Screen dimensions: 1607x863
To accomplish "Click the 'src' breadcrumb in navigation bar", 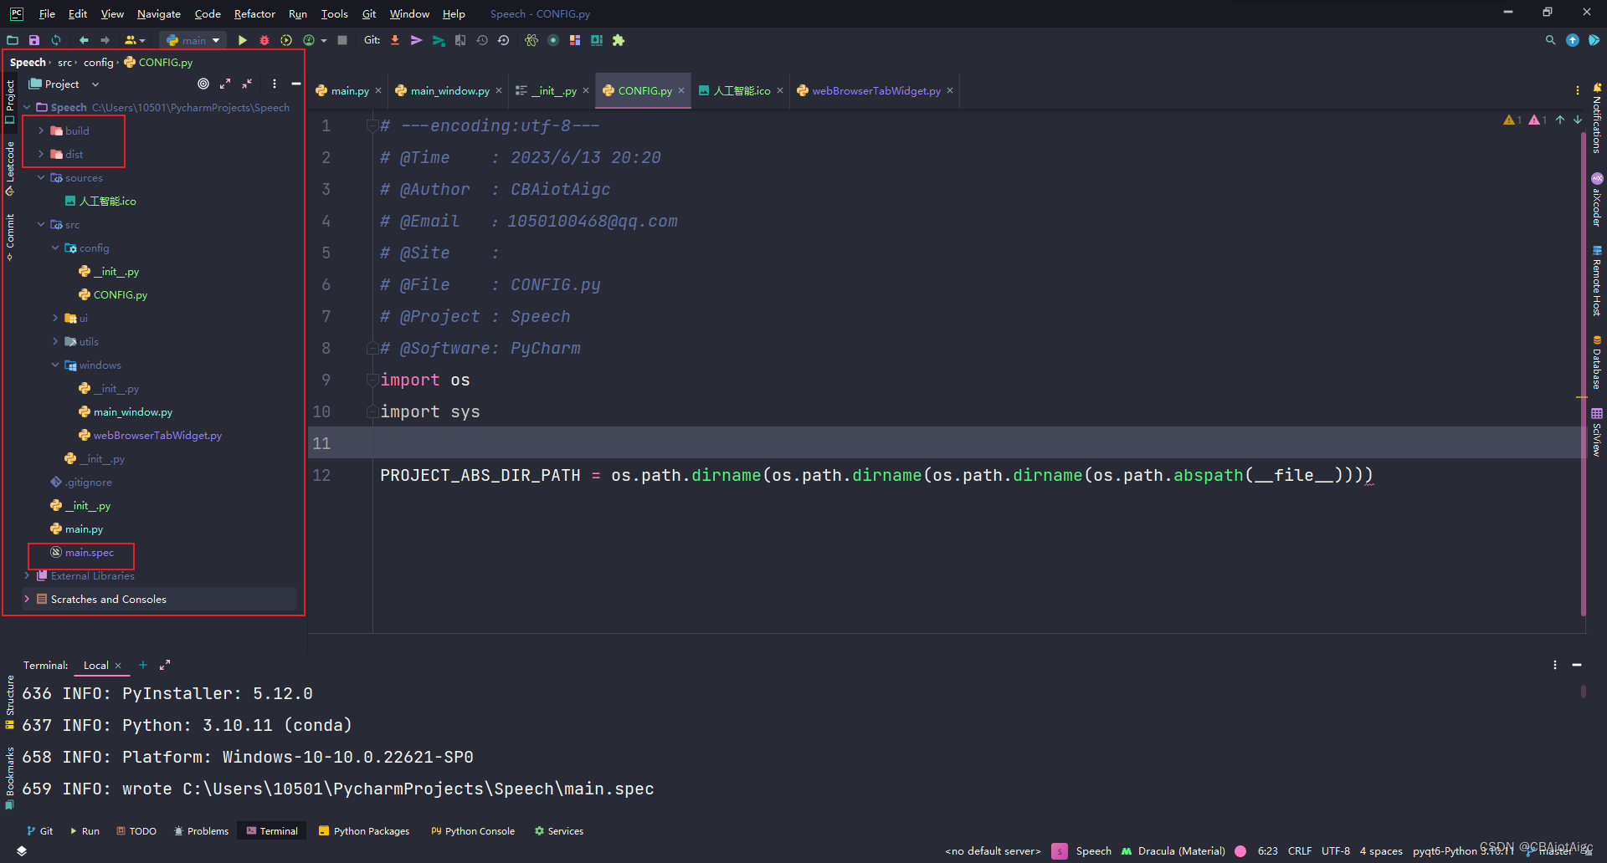I will [64, 62].
